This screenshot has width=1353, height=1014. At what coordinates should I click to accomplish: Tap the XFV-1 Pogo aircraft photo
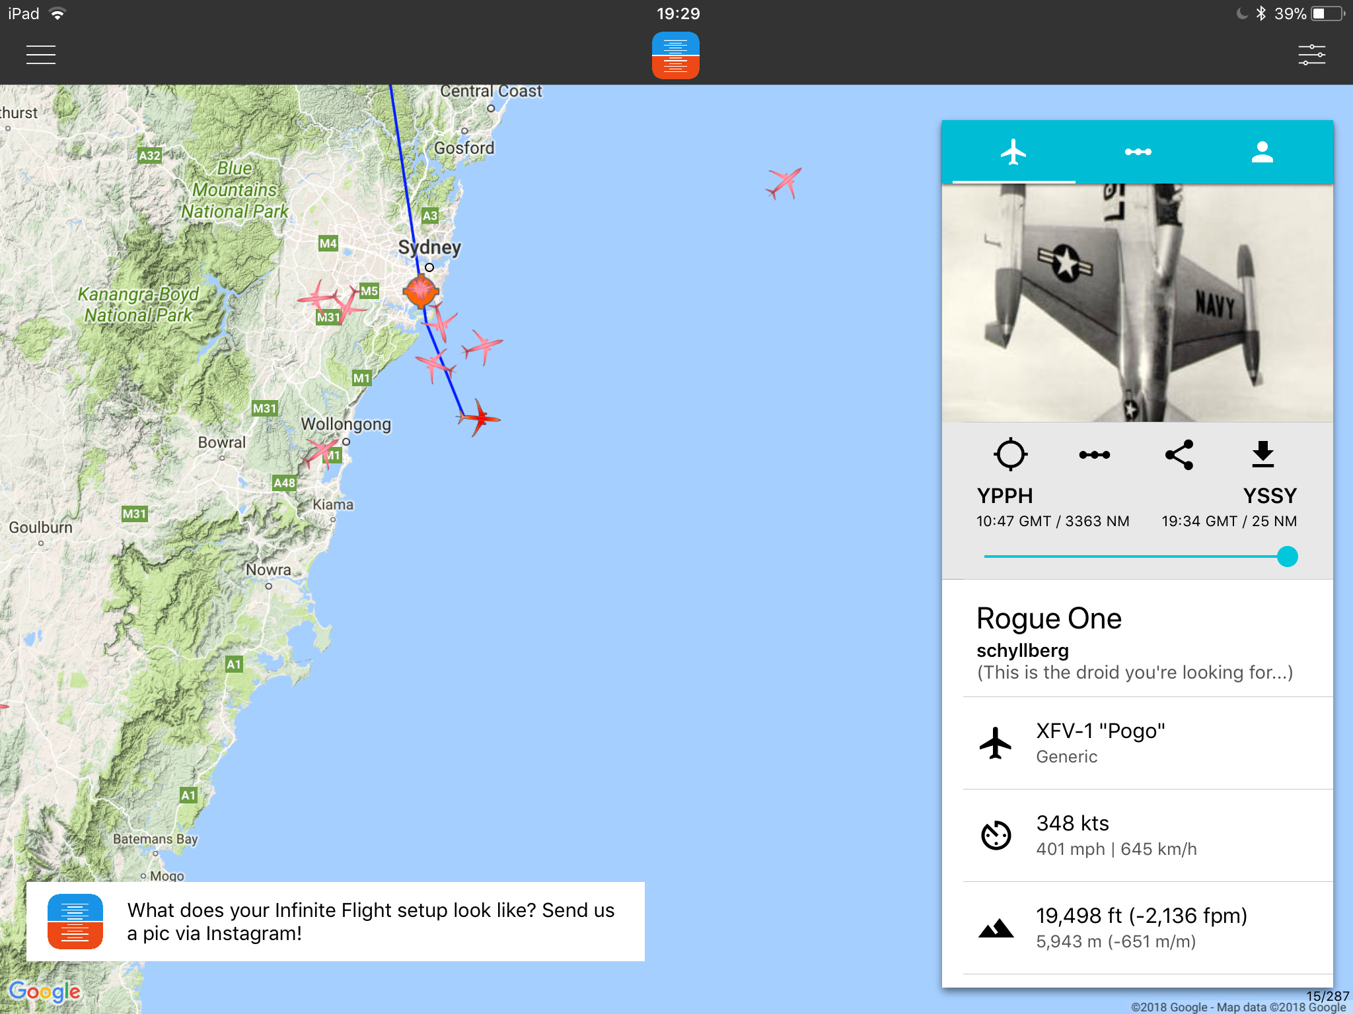(1137, 302)
